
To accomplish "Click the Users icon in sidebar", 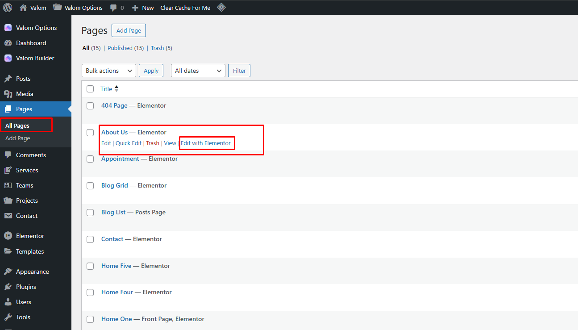I will point(8,302).
